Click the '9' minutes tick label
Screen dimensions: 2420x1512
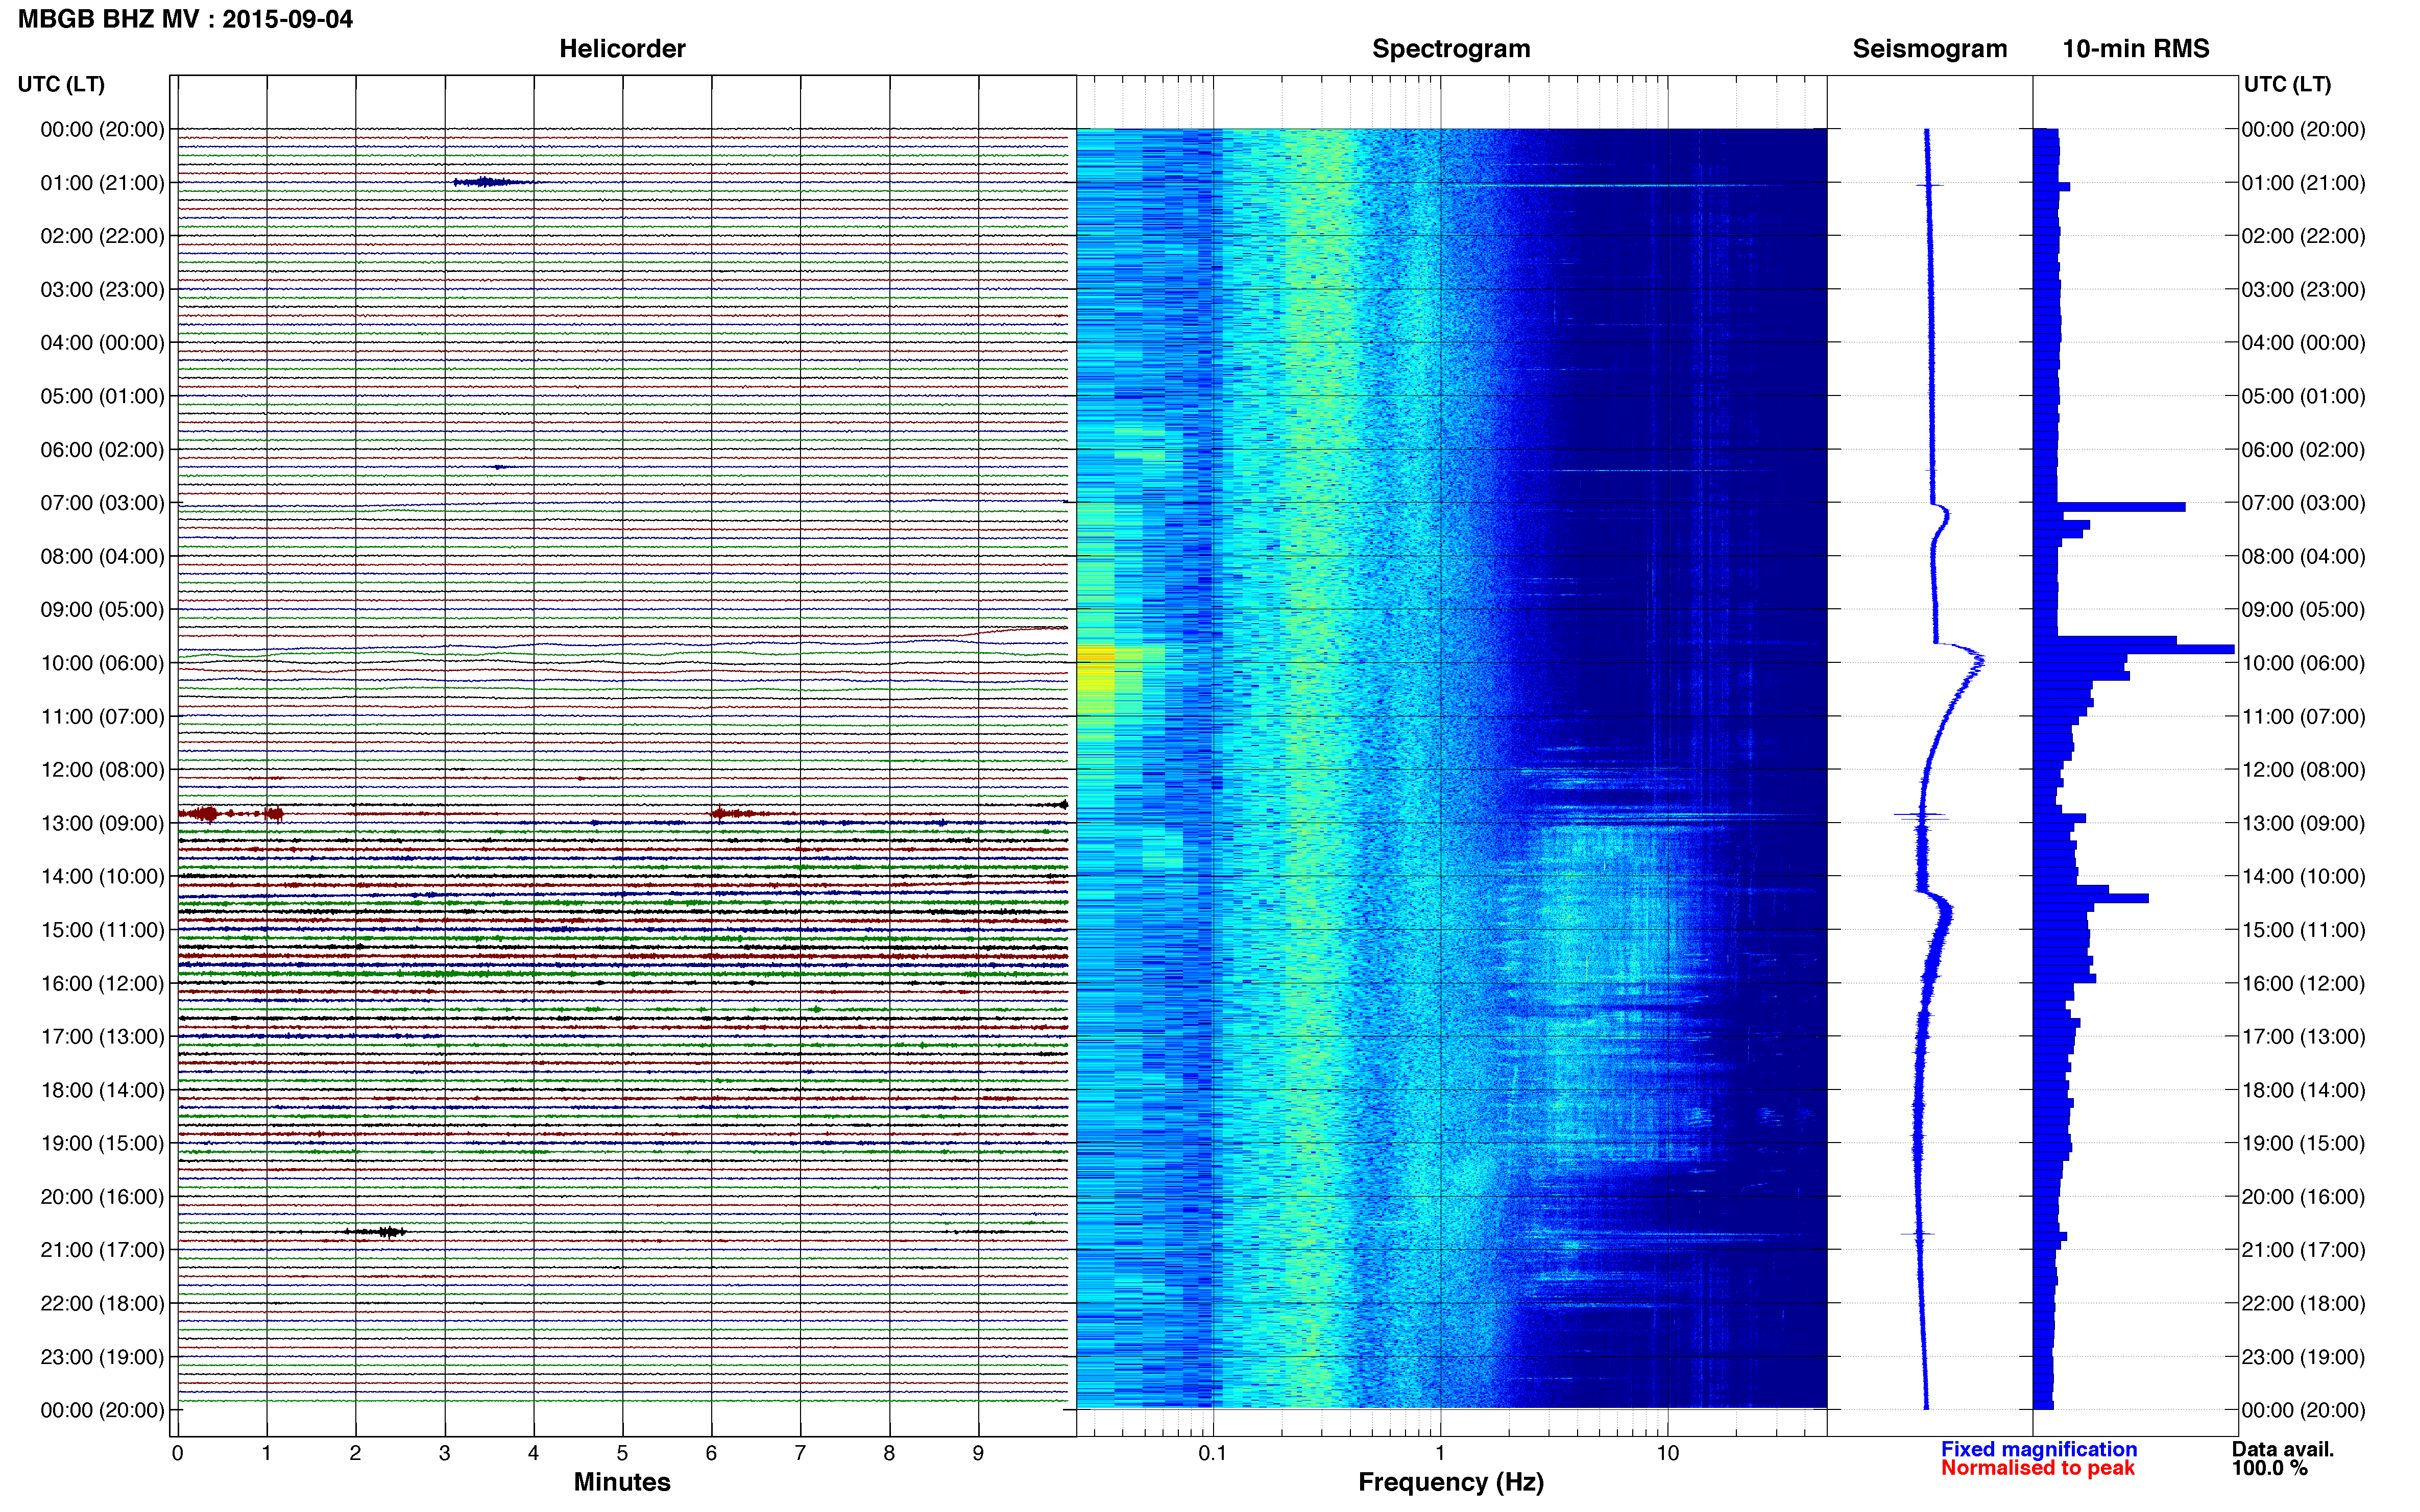[x=978, y=1453]
